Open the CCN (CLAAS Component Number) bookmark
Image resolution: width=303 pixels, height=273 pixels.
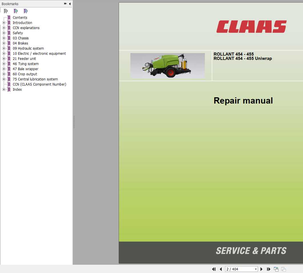pos(39,84)
